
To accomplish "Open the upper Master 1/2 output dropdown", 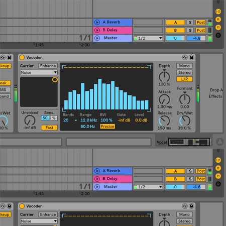I will point(148,38).
